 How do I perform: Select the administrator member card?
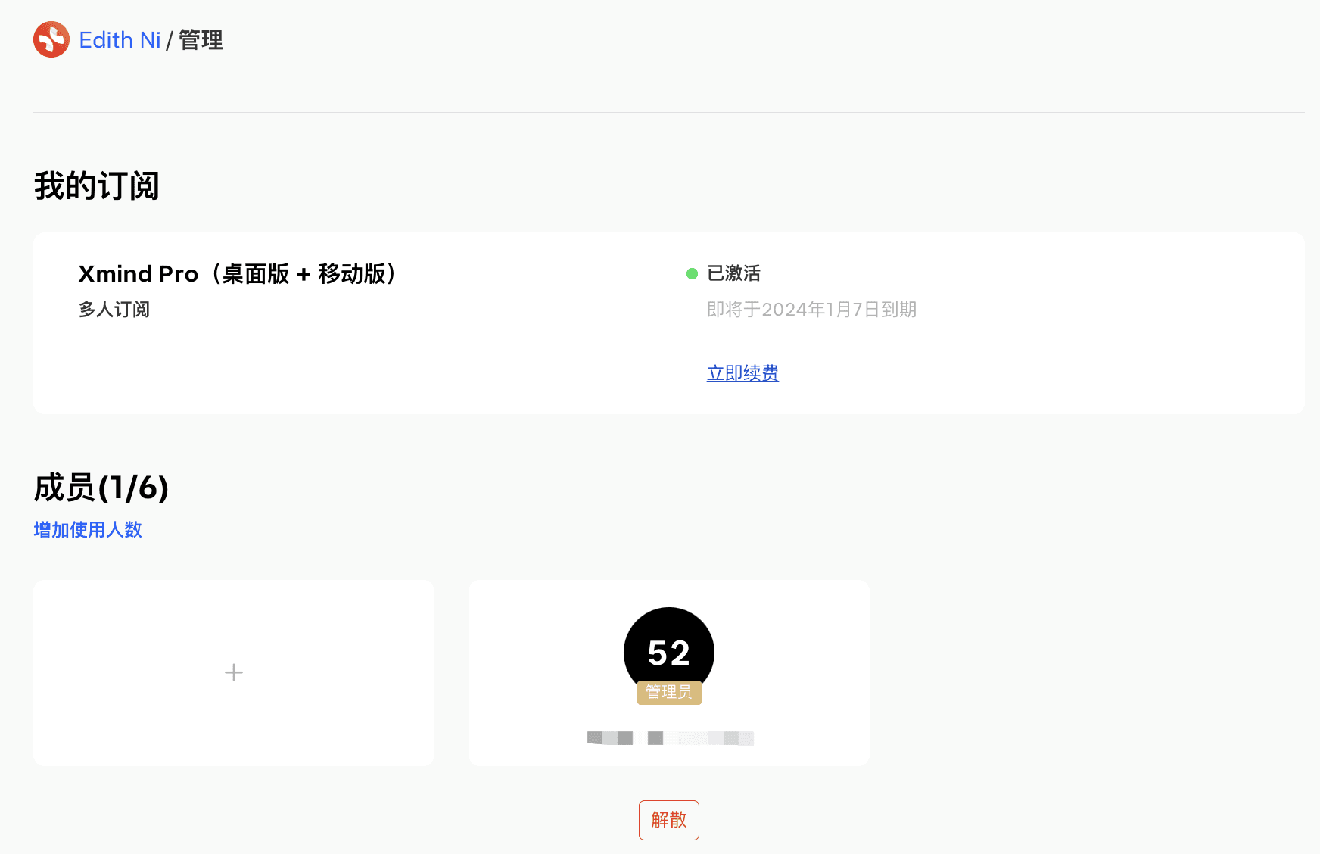point(669,673)
